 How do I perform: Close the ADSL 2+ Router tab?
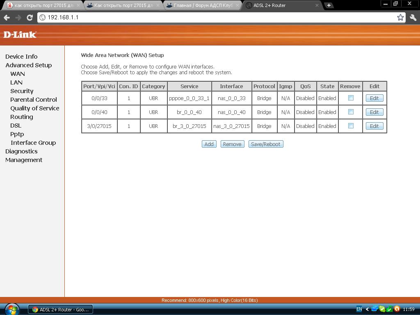coord(317,5)
